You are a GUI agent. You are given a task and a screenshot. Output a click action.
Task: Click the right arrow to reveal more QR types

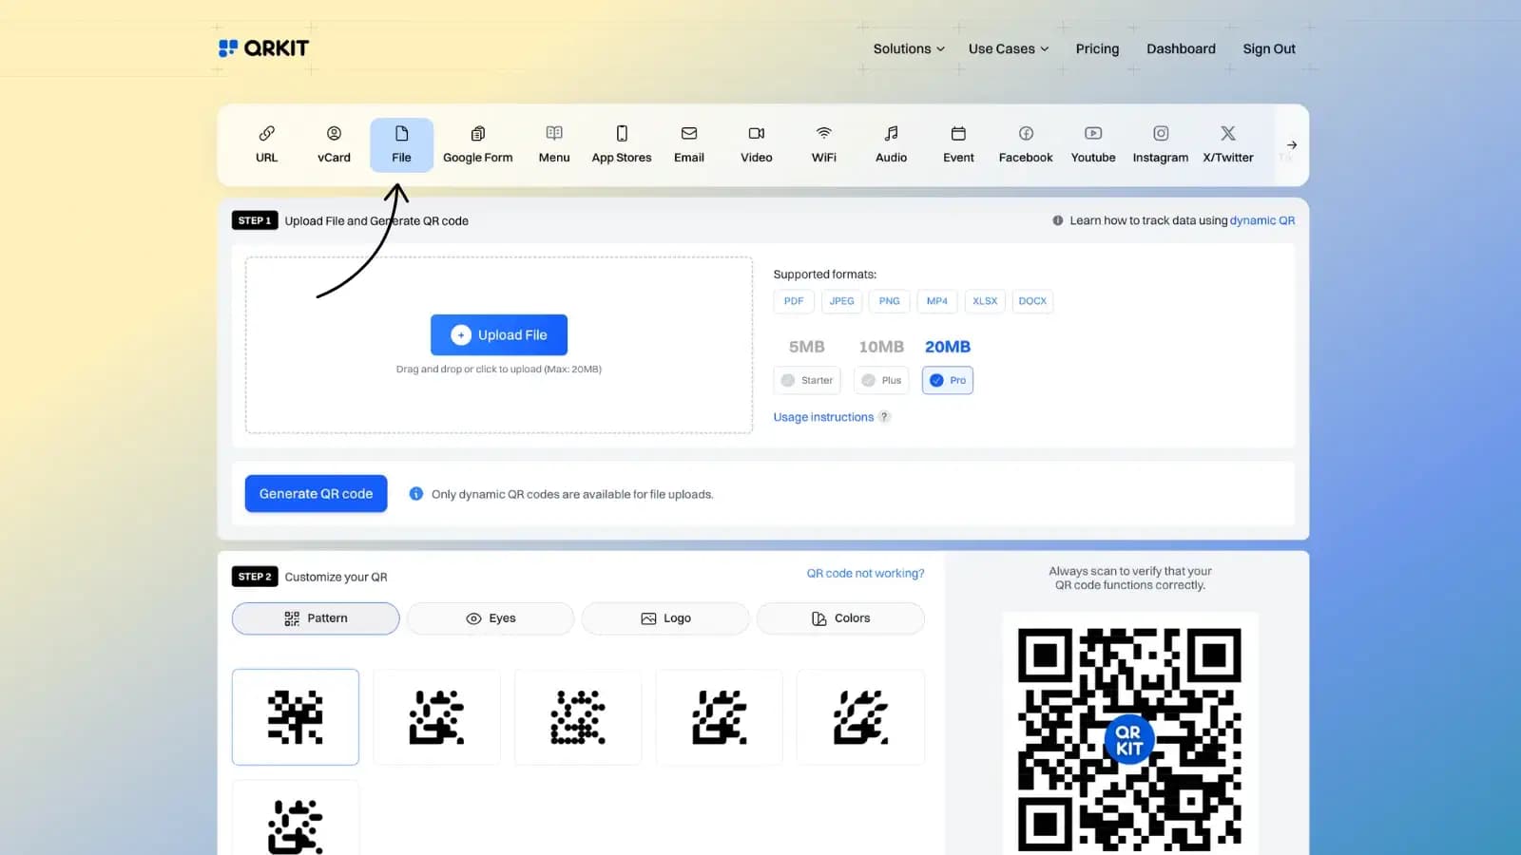[x=1290, y=144]
